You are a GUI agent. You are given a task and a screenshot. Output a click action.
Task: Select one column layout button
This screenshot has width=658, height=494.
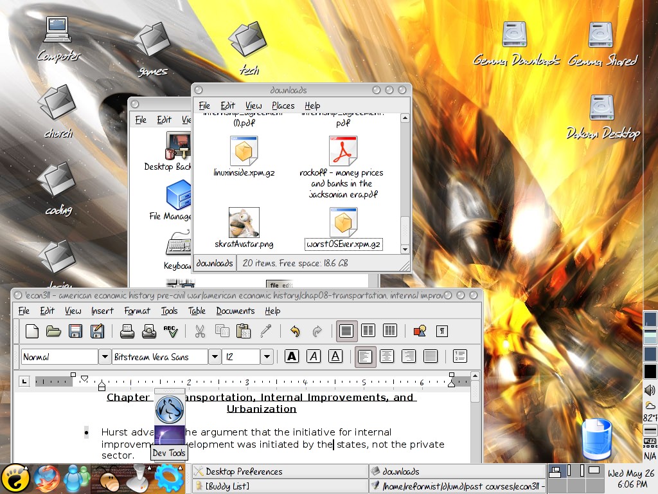[346, 331]
